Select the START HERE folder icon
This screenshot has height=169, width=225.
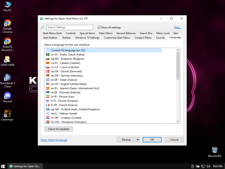pos(7,61)
